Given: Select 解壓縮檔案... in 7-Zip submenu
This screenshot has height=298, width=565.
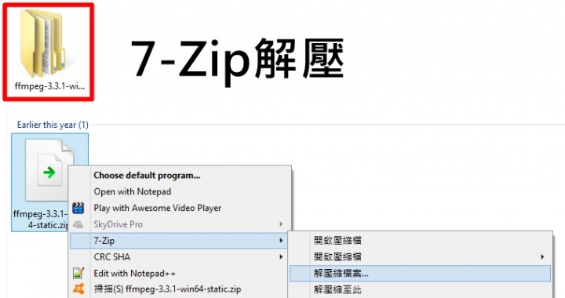Looking at the screenshot, I should (420, 273).
